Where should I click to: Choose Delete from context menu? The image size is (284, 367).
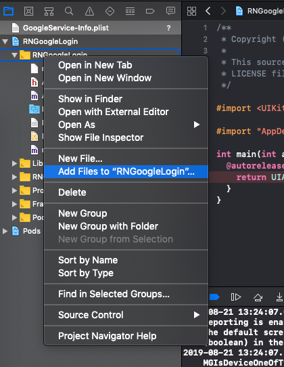click(x=126, y=192)
